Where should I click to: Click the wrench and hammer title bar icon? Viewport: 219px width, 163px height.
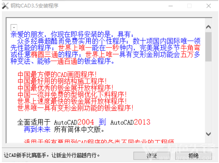[5, 6]
